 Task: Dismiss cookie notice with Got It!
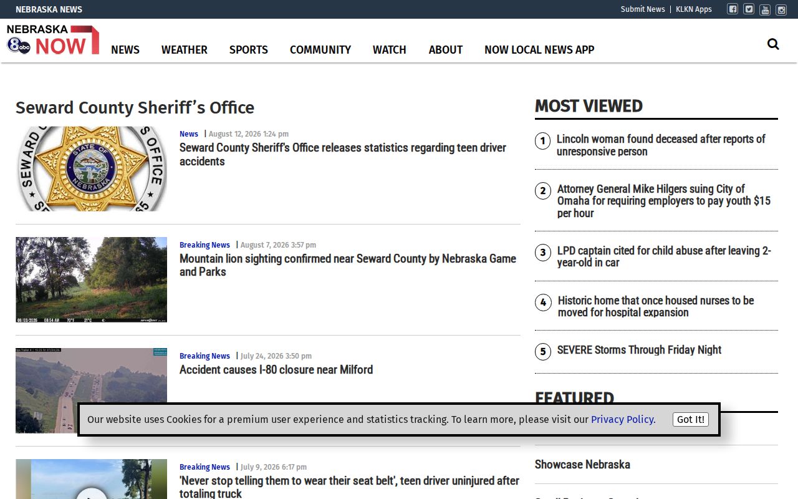coord(691,420)
